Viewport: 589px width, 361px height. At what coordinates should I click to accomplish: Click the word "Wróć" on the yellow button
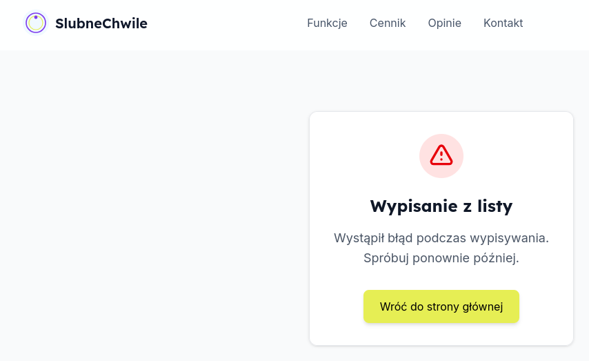pos(393,306)
